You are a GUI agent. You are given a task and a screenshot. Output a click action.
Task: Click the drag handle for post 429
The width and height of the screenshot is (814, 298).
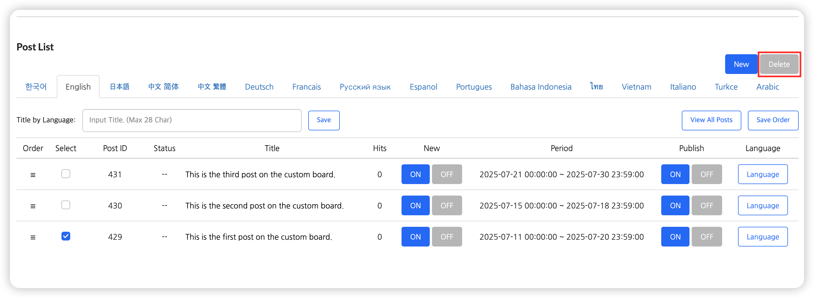pos(33,237)
